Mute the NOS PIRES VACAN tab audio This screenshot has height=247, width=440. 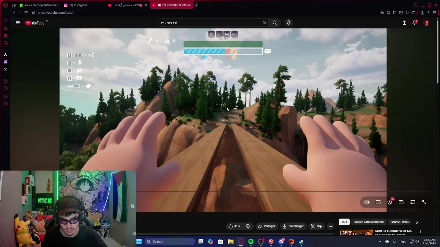(x=159, y=5)
